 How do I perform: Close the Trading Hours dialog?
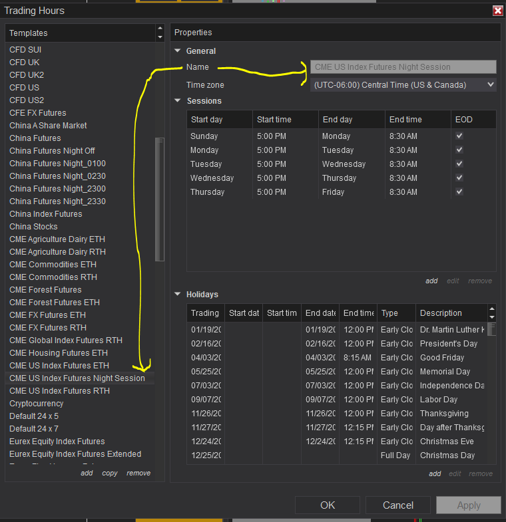(x=497, y=11)
